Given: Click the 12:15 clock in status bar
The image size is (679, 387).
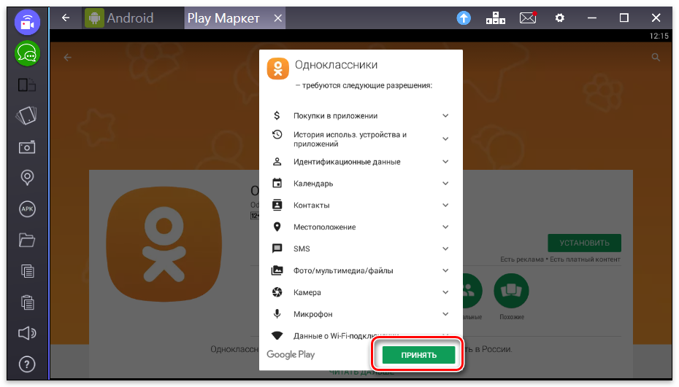Looking at the screenshot, I should [x=659, y=36].
